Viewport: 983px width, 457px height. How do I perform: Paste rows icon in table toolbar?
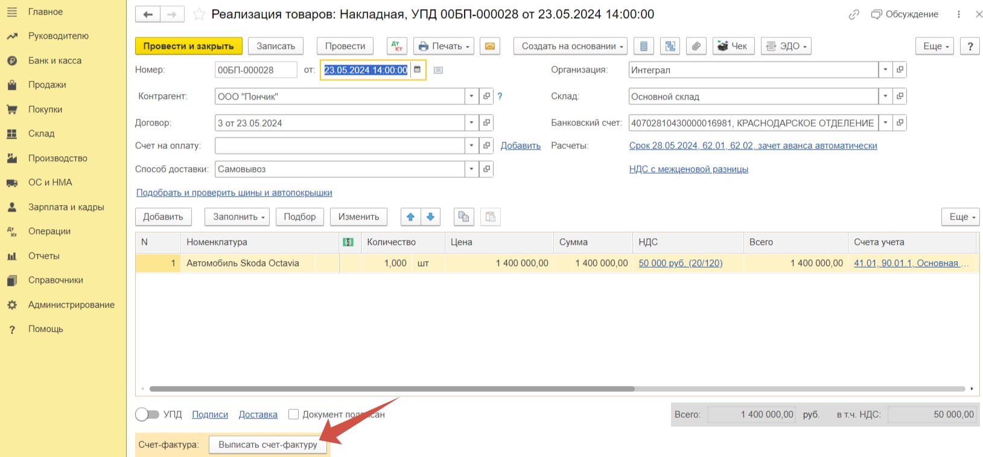pos(491,216)
